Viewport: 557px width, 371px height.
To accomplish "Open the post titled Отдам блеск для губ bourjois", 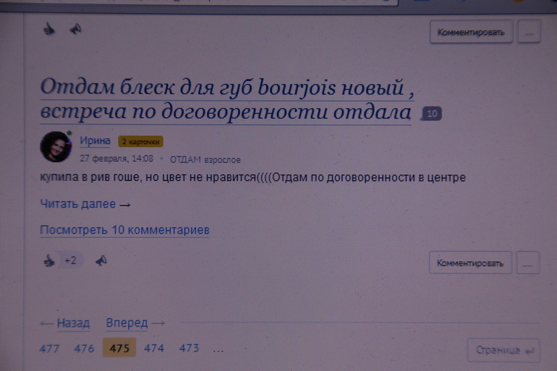I will (x=226, y=100).
